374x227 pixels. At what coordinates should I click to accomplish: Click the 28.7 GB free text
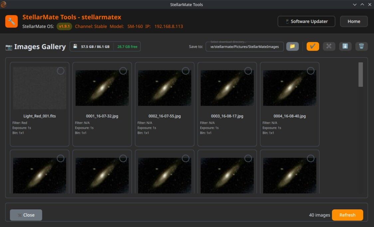[x=127, y=47]
